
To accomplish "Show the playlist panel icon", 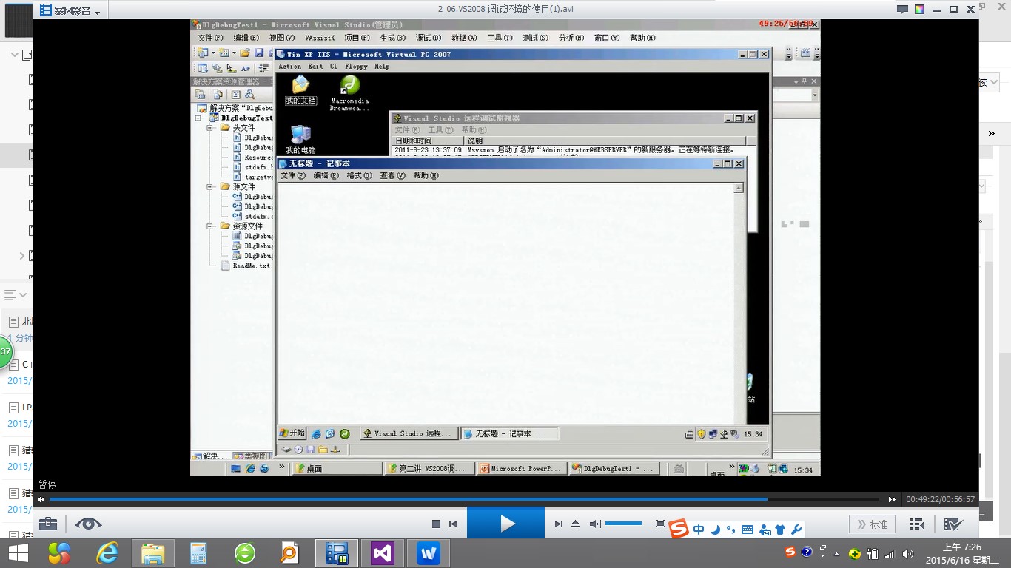I will (x=917, y=524).
